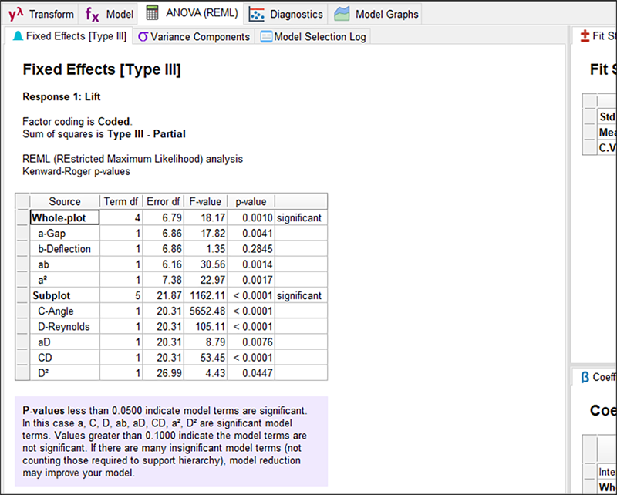
Task: Click the Transform tab's y-lambda icon
Action: [16, 14]
